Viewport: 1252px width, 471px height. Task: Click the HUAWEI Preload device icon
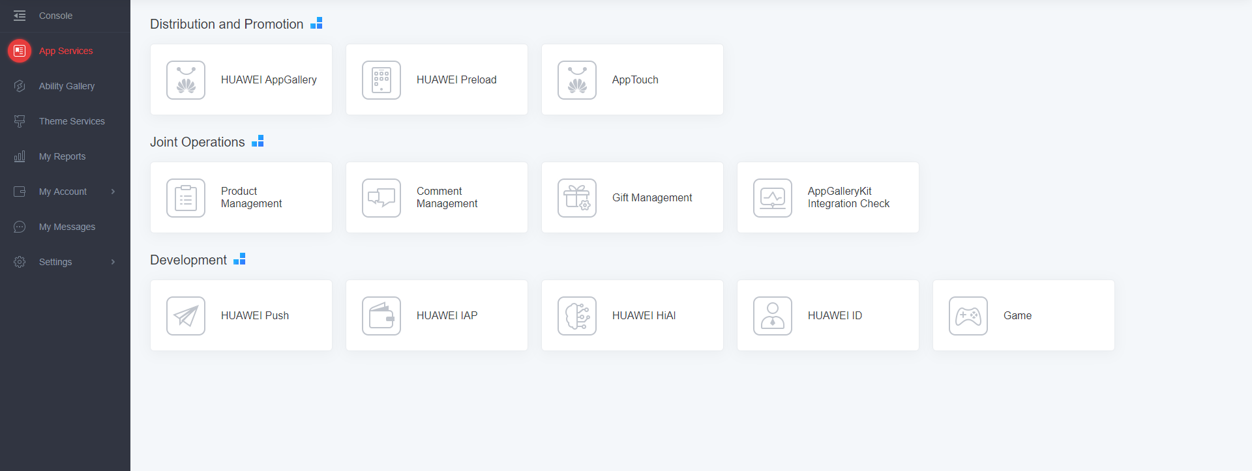click(381, 80)
